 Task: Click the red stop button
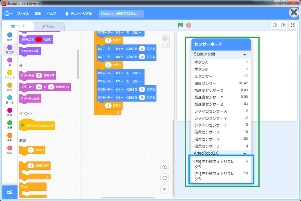[x=189, y=25]
